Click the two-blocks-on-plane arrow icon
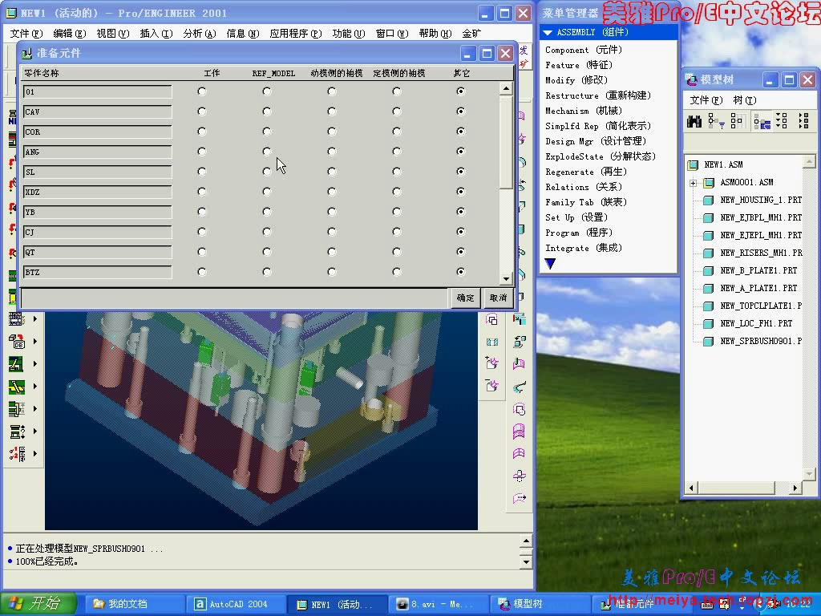The width and height of the screenshot is (821, 616). coord(519,342)
